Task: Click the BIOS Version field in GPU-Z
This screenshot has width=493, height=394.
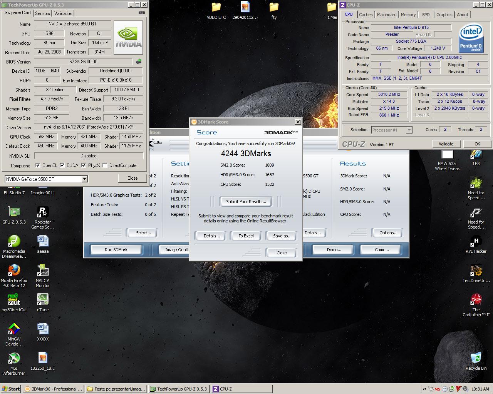Action: [83, 62]
